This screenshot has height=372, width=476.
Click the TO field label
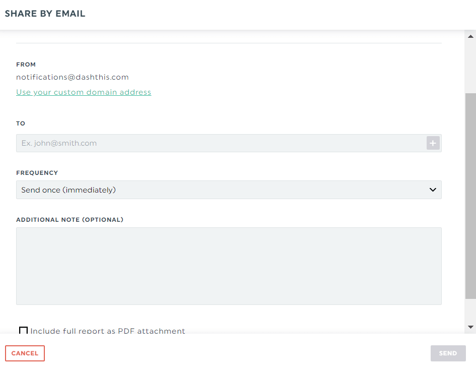click(21, 123)
